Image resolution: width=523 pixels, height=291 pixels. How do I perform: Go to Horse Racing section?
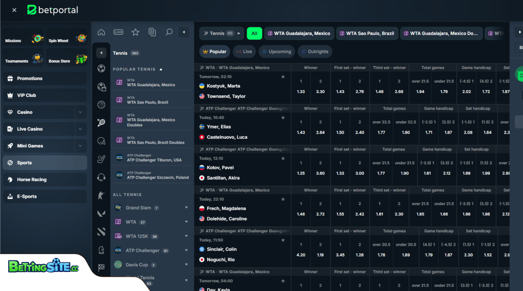(x=45, y=179)
